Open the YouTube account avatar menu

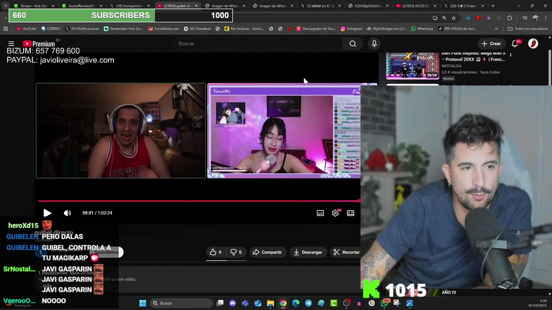pyautogui.click(x=533, y=43)
